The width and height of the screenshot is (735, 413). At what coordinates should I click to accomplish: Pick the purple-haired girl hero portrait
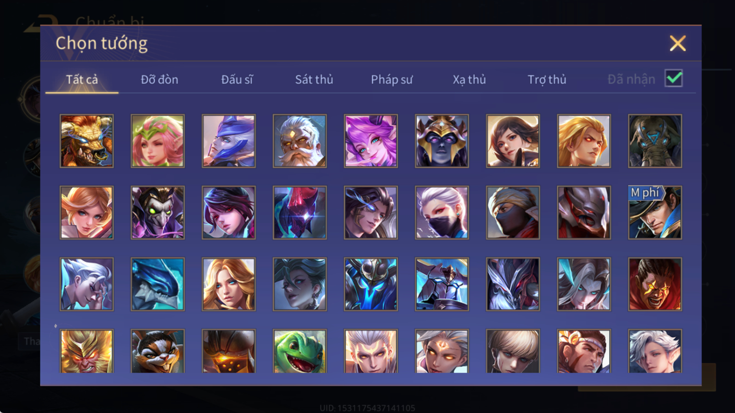pyautogui.click(x=371, y=141)
